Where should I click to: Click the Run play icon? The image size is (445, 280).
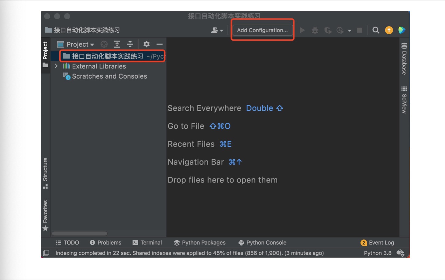coord(302,30)
